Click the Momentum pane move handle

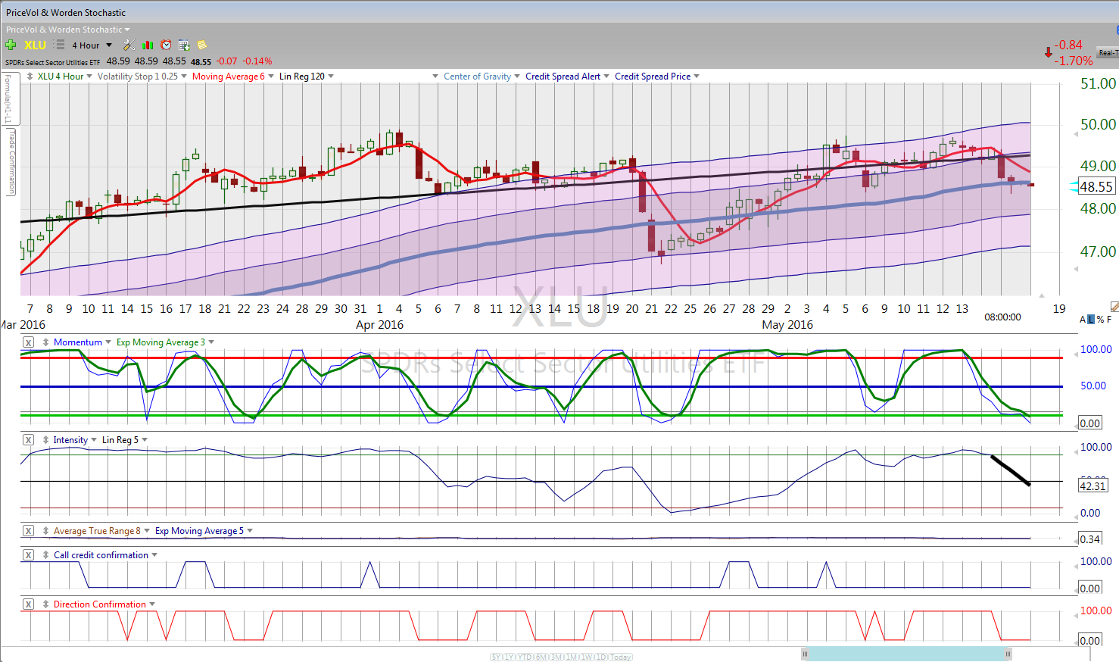pos(46,342)
